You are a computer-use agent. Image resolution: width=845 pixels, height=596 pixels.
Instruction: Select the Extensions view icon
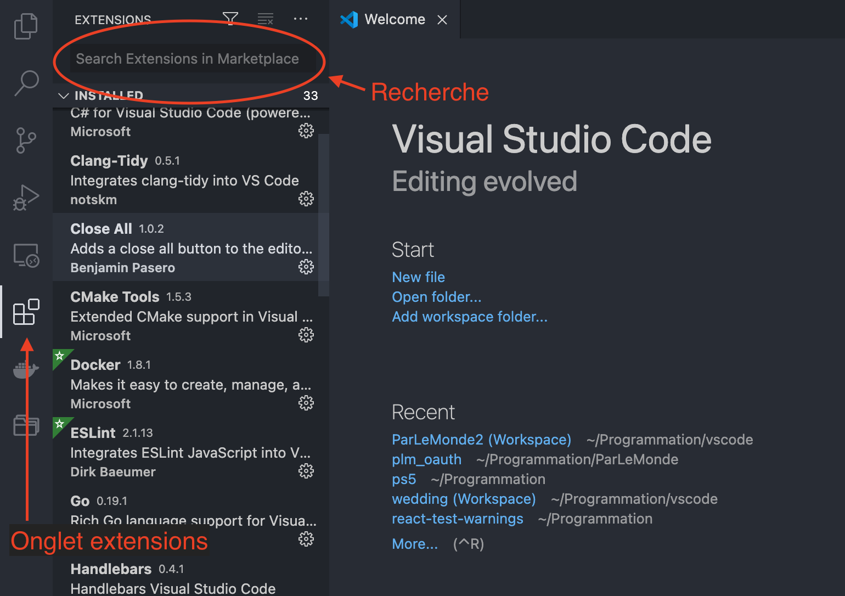click(x=26, y=312)
